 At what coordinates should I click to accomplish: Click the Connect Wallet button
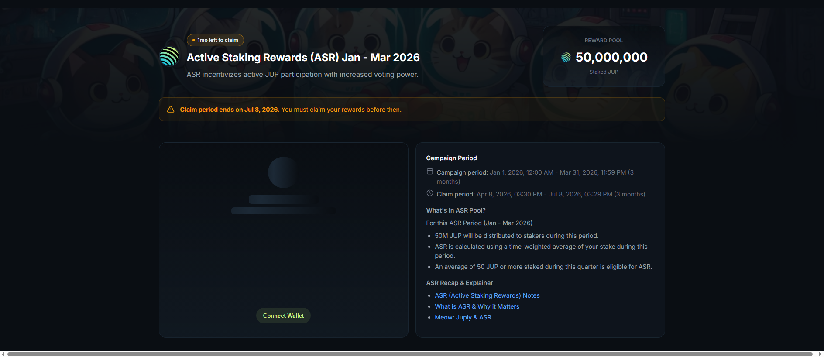(283, 316)
